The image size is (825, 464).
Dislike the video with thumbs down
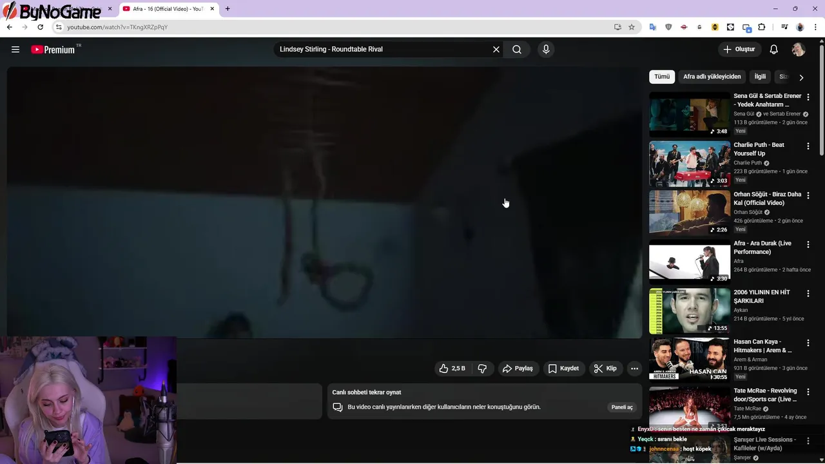click(x=482, y=369)
